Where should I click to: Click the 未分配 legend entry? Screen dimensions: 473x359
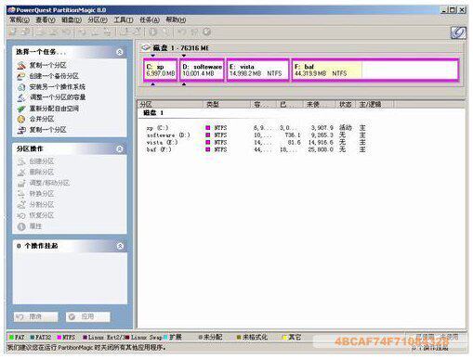coord(210,337)
